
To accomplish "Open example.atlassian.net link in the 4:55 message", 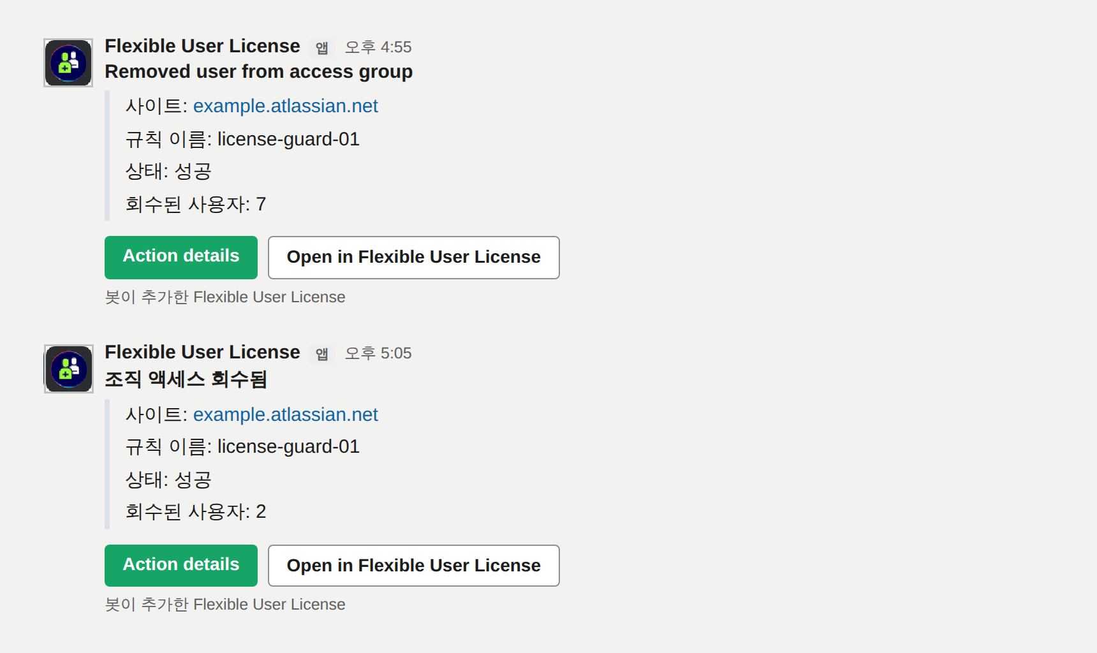I will pyautogui.click(x=286, y=106).
